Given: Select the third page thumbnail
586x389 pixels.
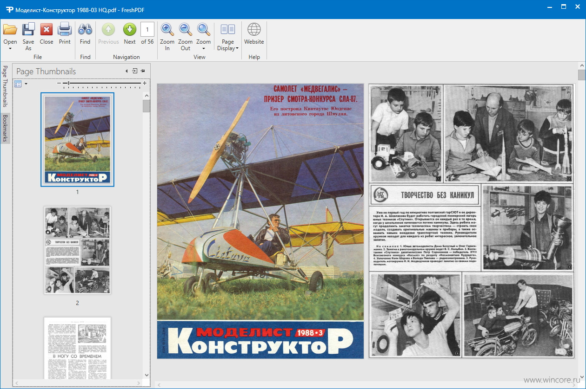Looking at the screenshot, I should point(77,349).
